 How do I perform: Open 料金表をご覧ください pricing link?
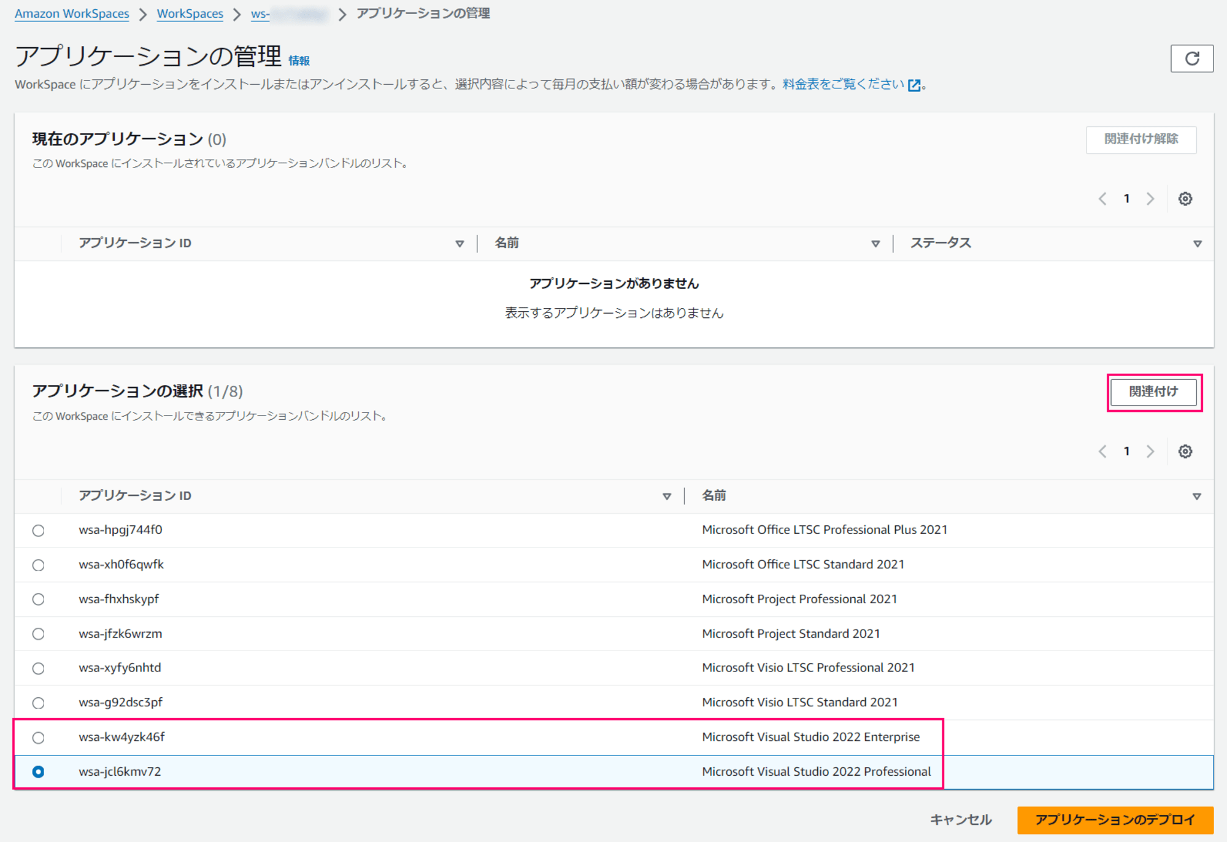844,84
